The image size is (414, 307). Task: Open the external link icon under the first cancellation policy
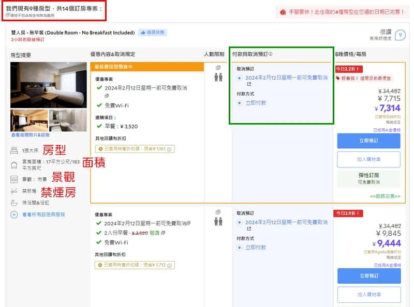pos(249,84)
